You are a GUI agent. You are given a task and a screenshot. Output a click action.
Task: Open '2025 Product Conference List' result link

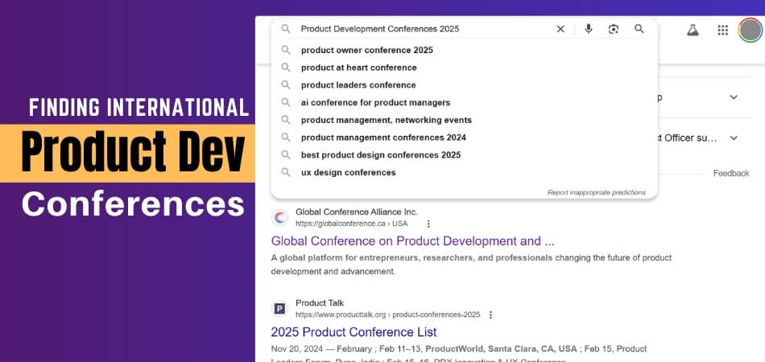[354, 331]
